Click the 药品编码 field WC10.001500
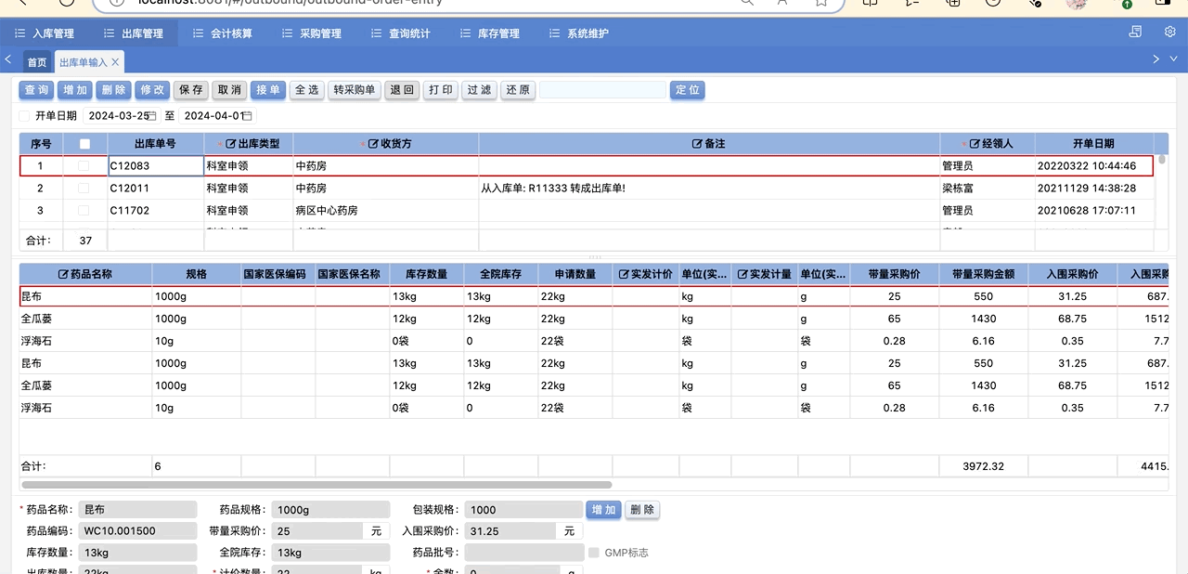 tap(138, 531)
